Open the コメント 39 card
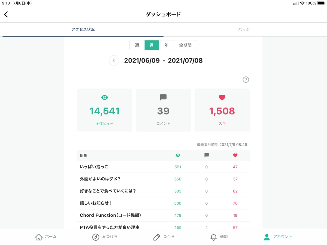This screenshot has width=327, height=245. (x=163, y=110)
